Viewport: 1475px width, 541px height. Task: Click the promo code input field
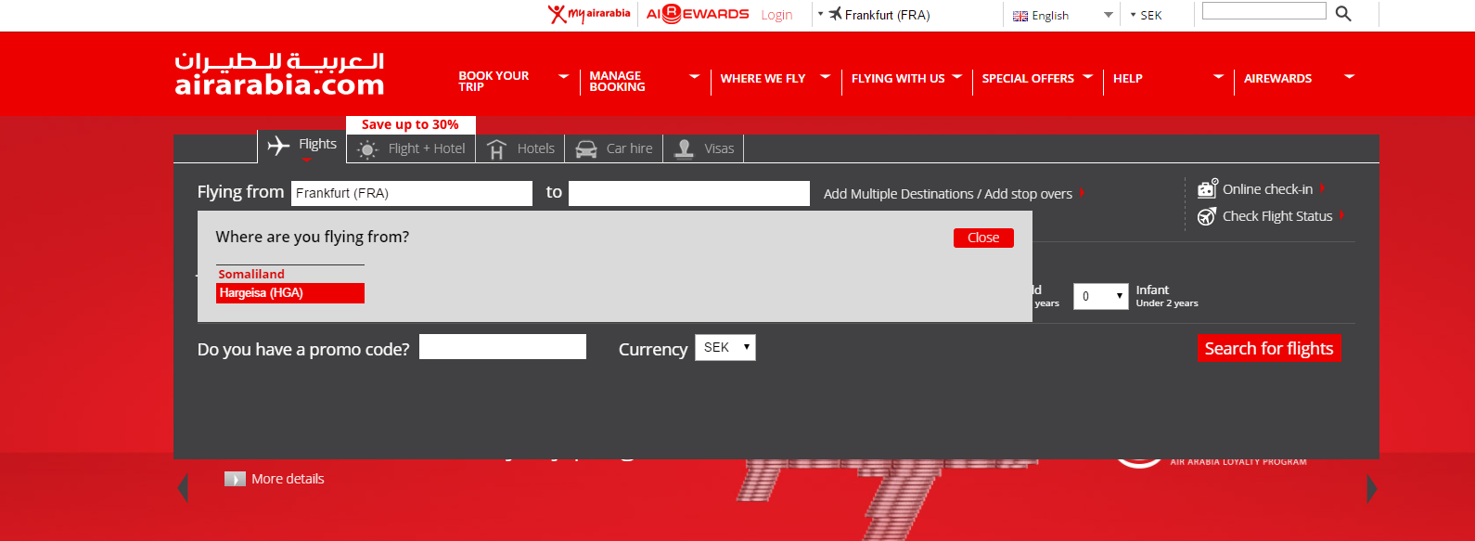point(503,346)
